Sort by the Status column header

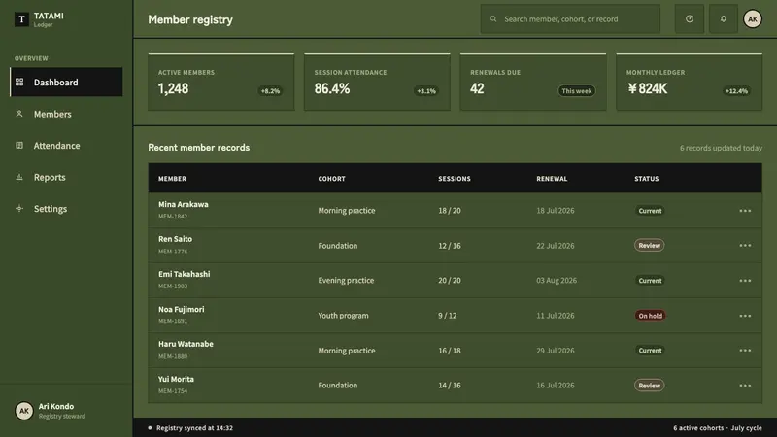tap(647, 179)
